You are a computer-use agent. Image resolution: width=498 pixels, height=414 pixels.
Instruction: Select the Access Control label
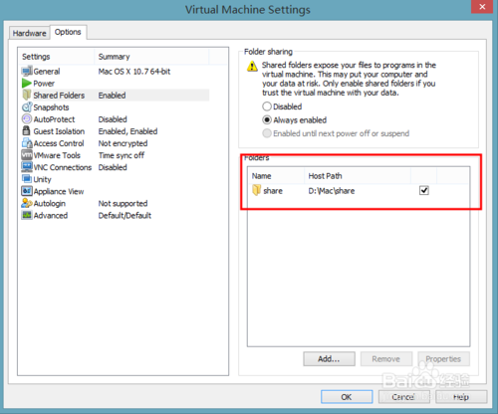click(59, 143)
